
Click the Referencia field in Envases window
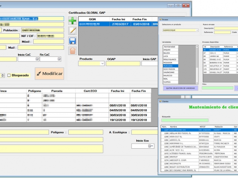[x=222, y=32]
